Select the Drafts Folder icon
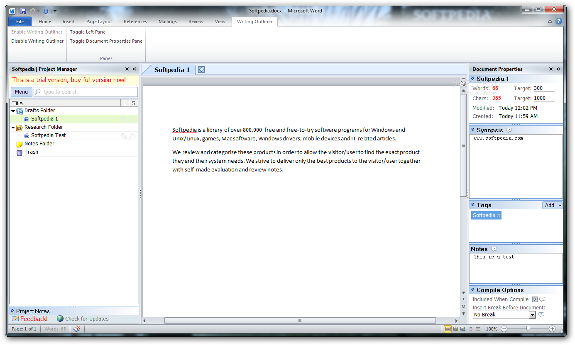The width and height of the screenshot is (575, 345). click(x=20, y=111)
